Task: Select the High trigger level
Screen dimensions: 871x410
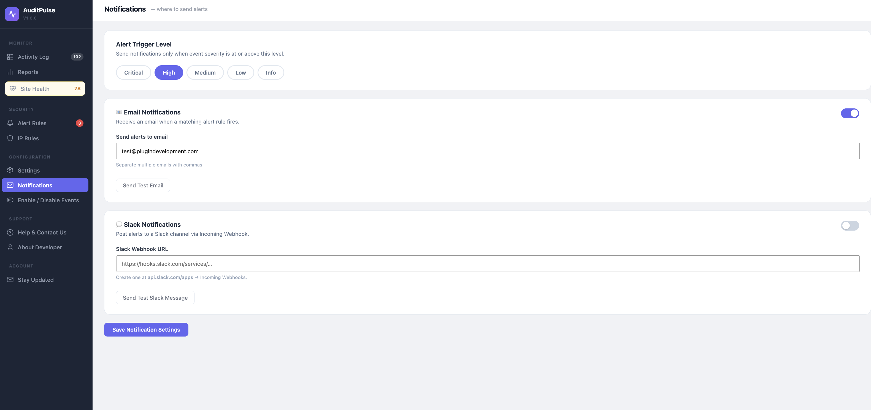Action: point(169,73)
